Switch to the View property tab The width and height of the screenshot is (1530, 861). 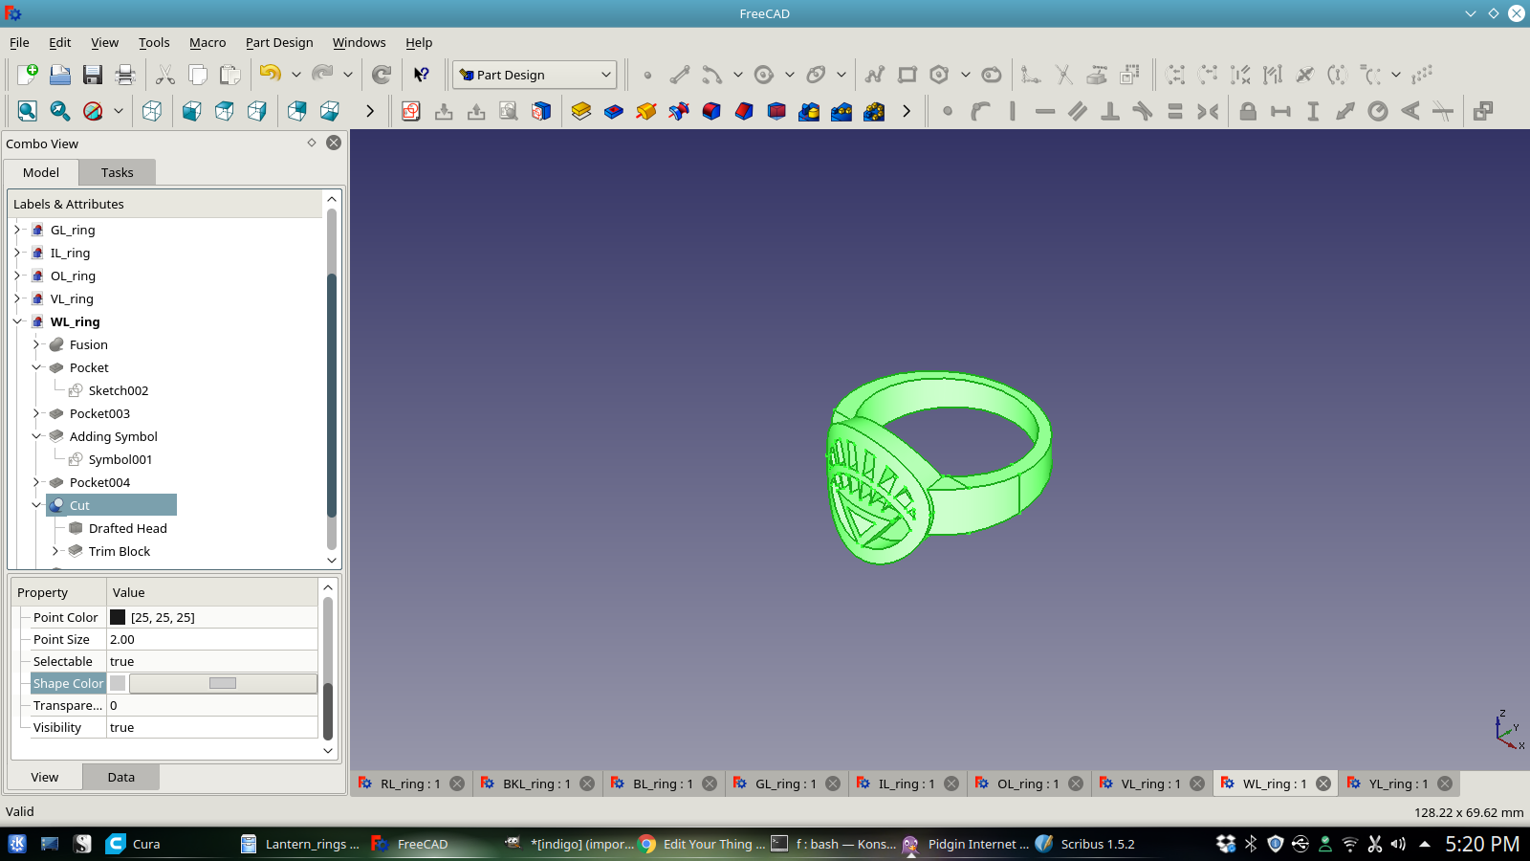[44, 777]
